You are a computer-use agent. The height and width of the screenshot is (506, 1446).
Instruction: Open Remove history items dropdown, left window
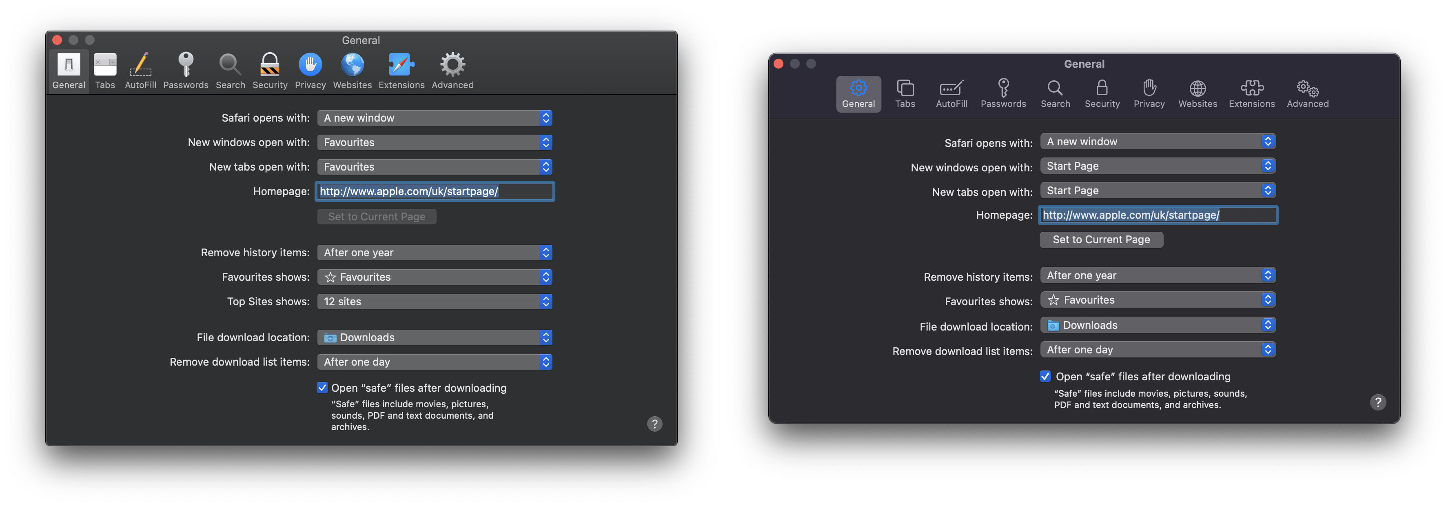click(435, 253)
